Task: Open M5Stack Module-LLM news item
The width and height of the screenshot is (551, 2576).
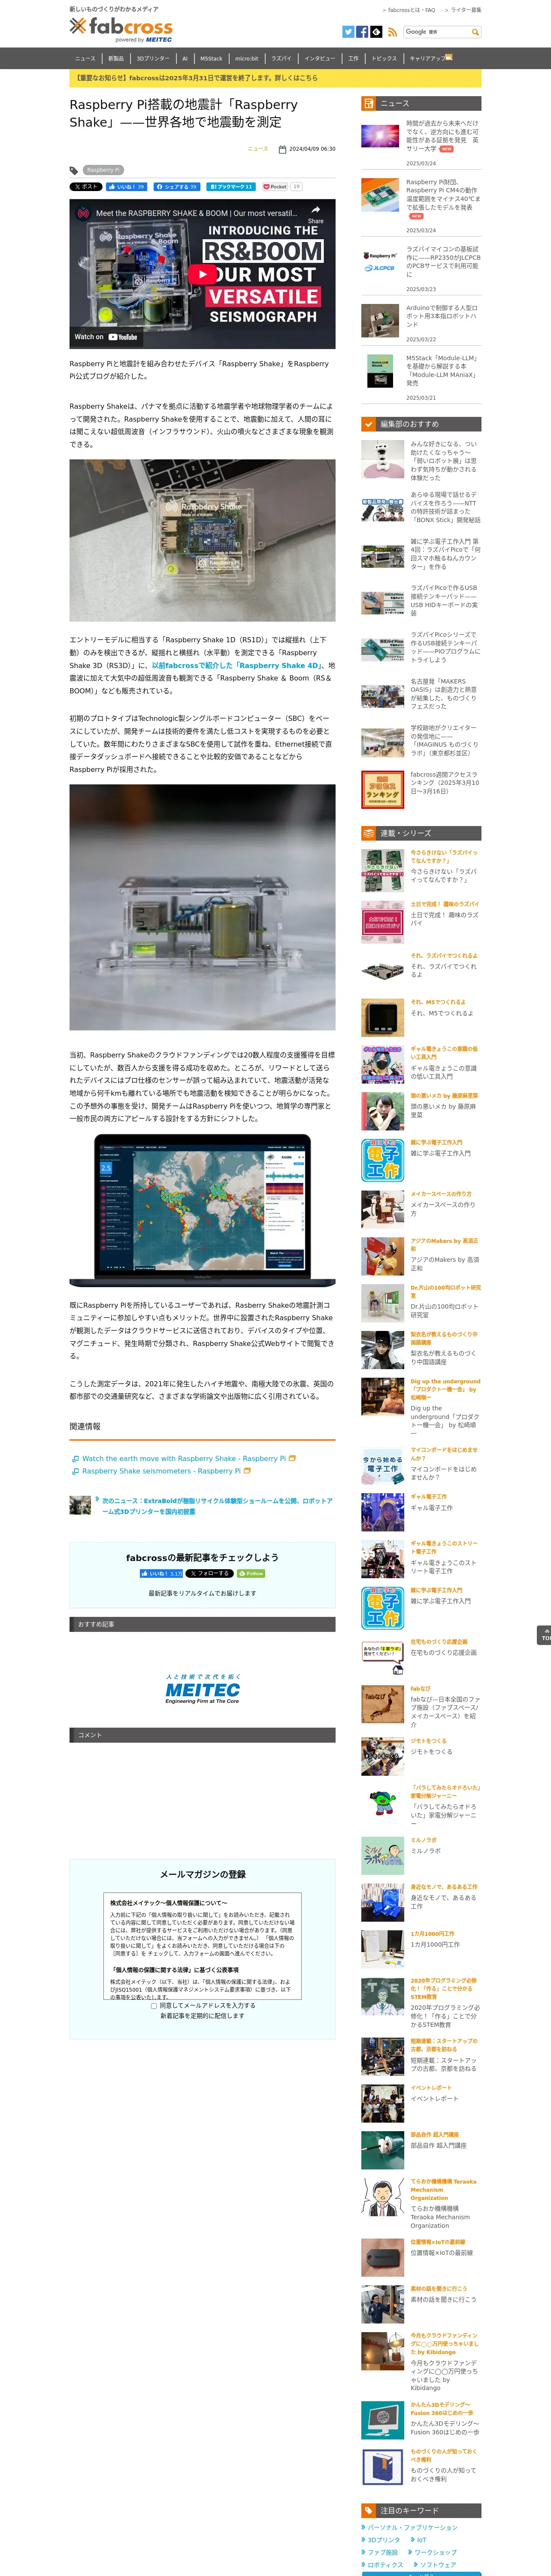Action: pyautogui.click(x=442, y=370)
